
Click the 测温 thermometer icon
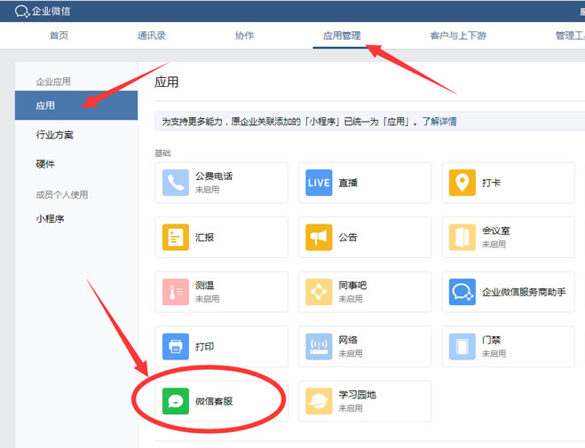177,292
